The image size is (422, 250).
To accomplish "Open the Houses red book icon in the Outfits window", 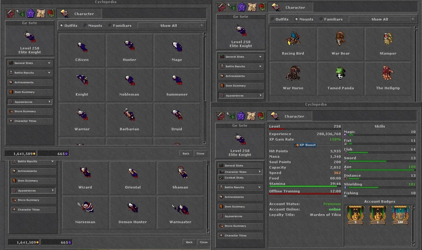I will click(x=51, y=13).
